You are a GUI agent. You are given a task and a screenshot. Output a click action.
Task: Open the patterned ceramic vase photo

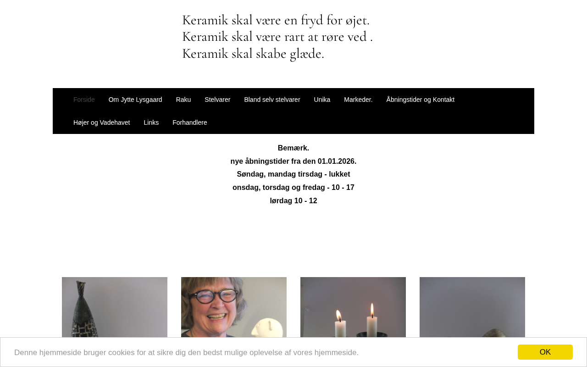[x=115, y=307]
